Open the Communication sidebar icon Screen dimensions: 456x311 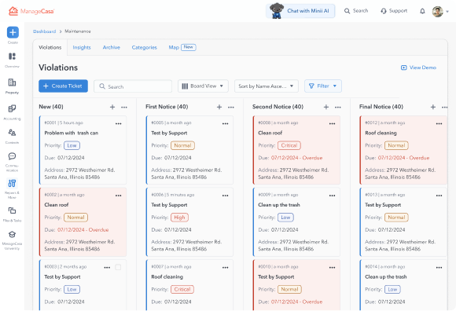[12, 156]
